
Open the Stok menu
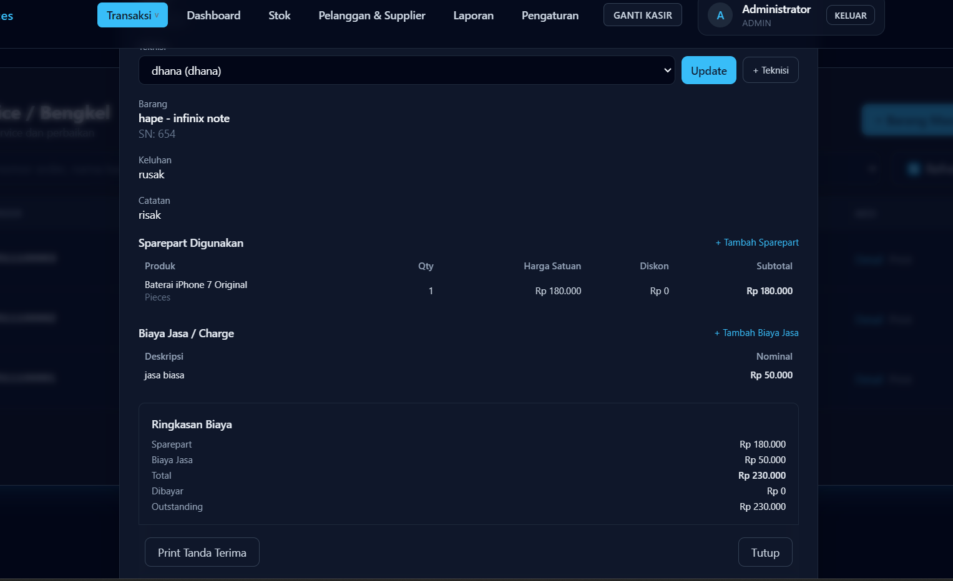[x=279, y=16]
